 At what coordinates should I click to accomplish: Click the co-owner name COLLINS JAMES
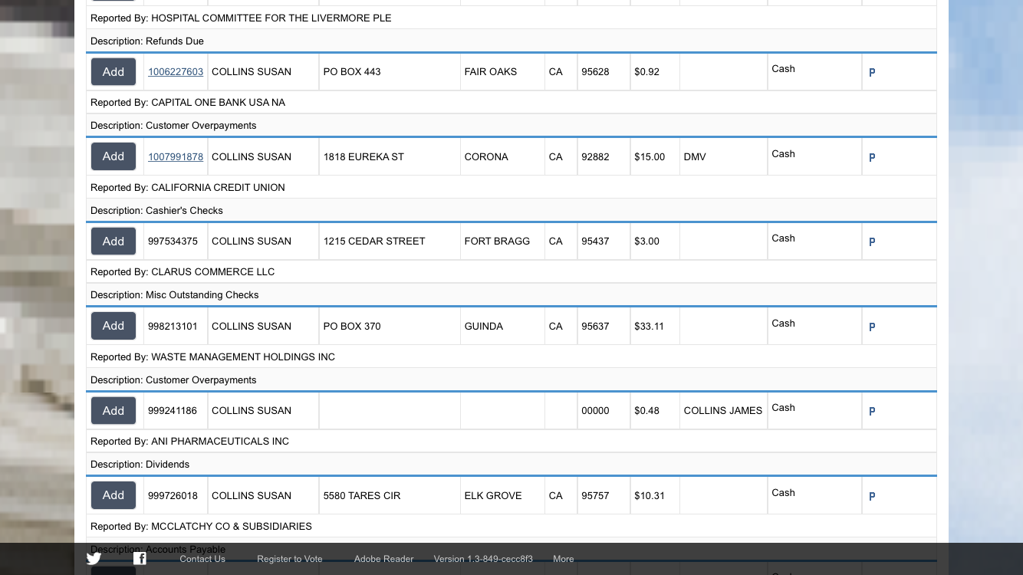point(723,411)
